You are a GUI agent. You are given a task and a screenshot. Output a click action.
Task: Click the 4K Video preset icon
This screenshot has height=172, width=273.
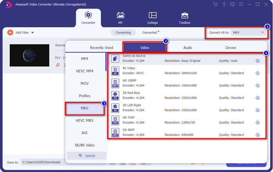click(x=115, y=71)
